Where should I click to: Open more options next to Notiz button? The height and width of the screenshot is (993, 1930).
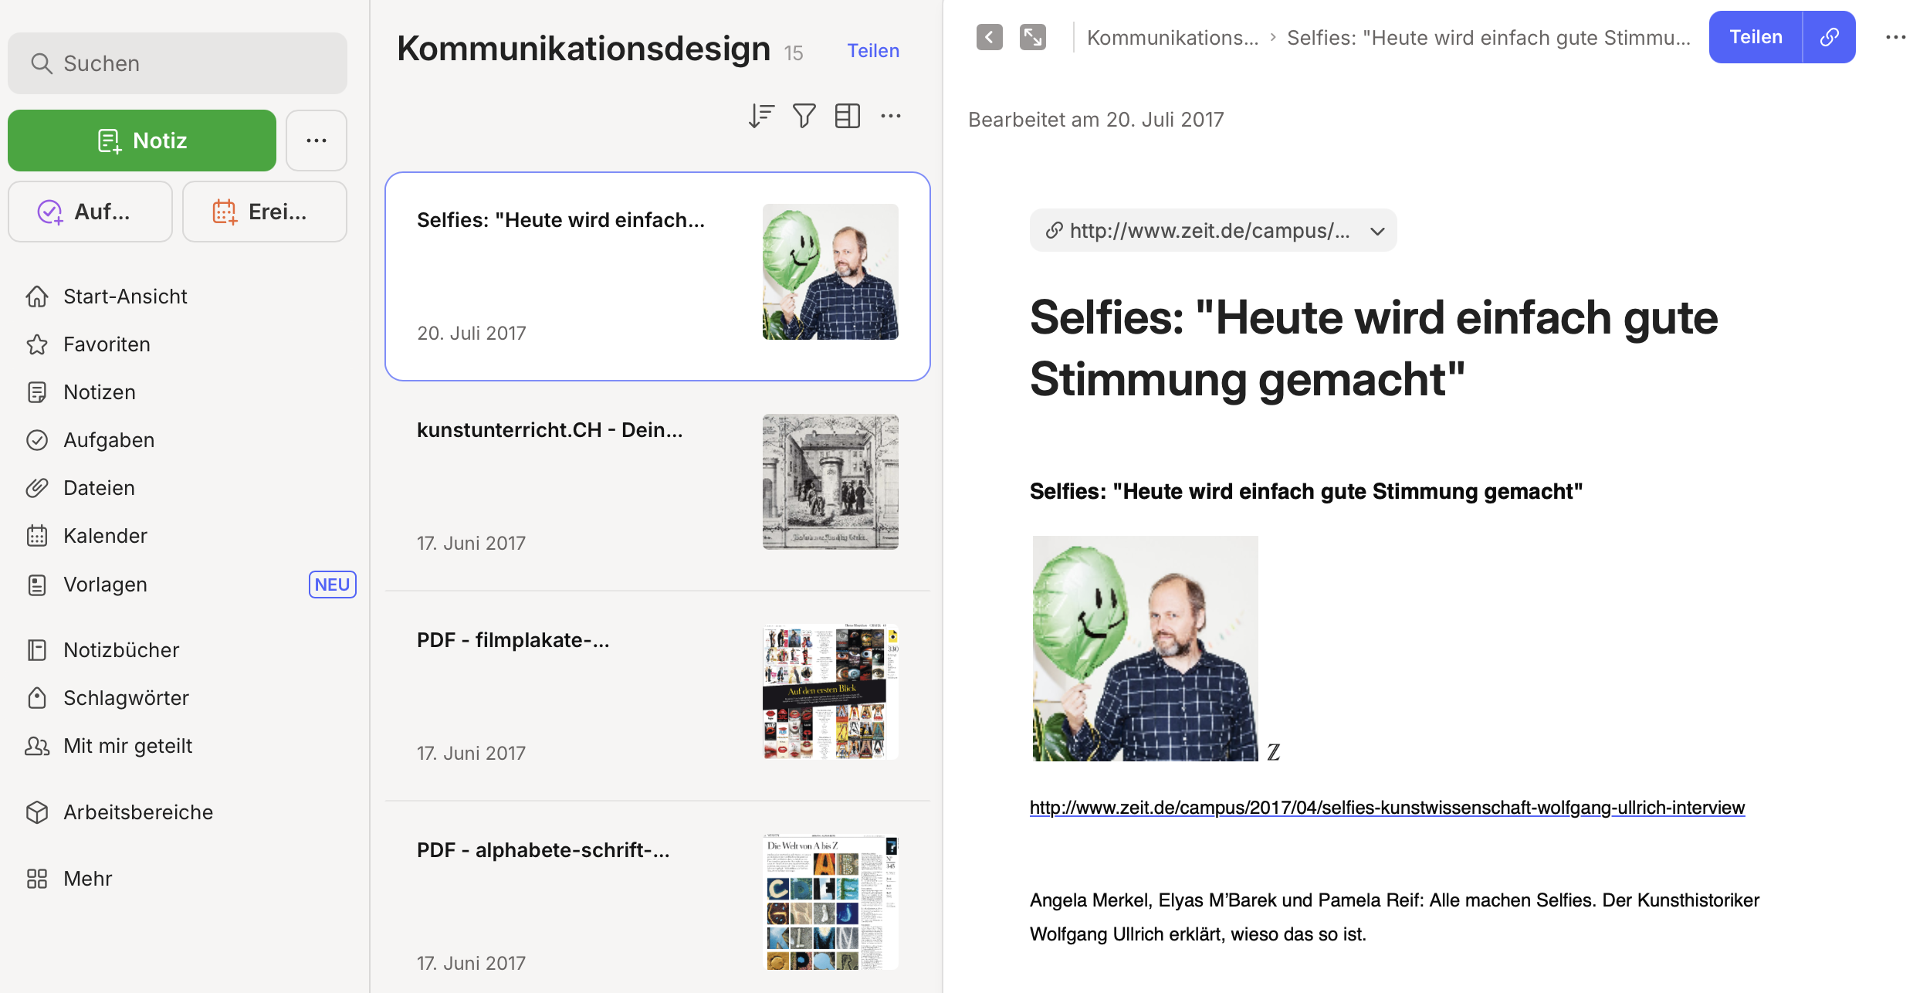pyautogui.click(x=317, y=141)
